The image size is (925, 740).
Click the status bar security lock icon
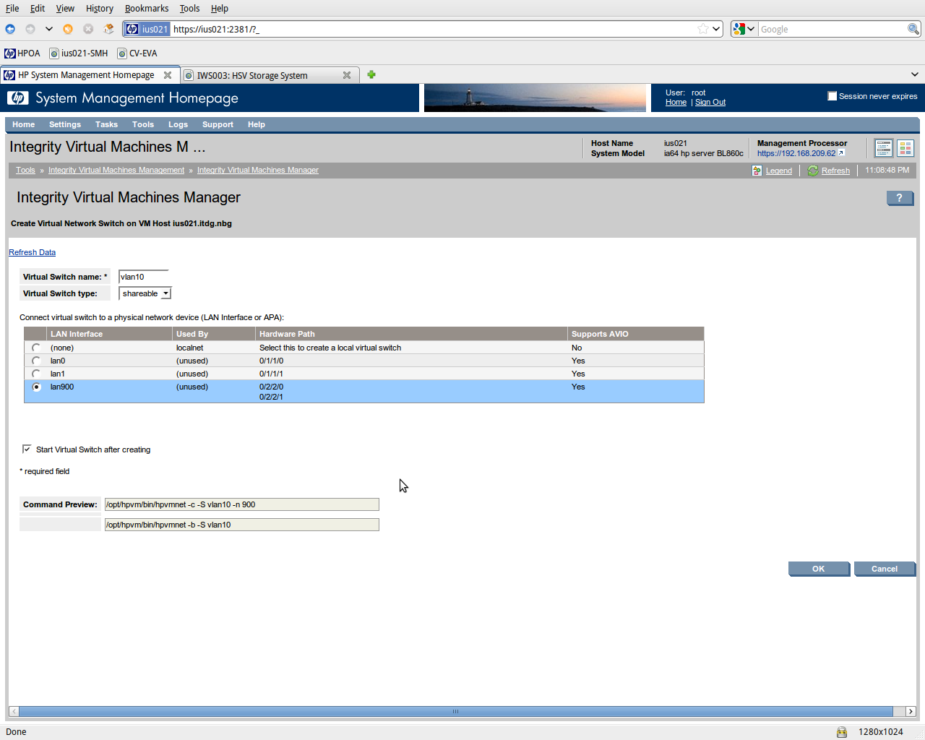[842, 732]
